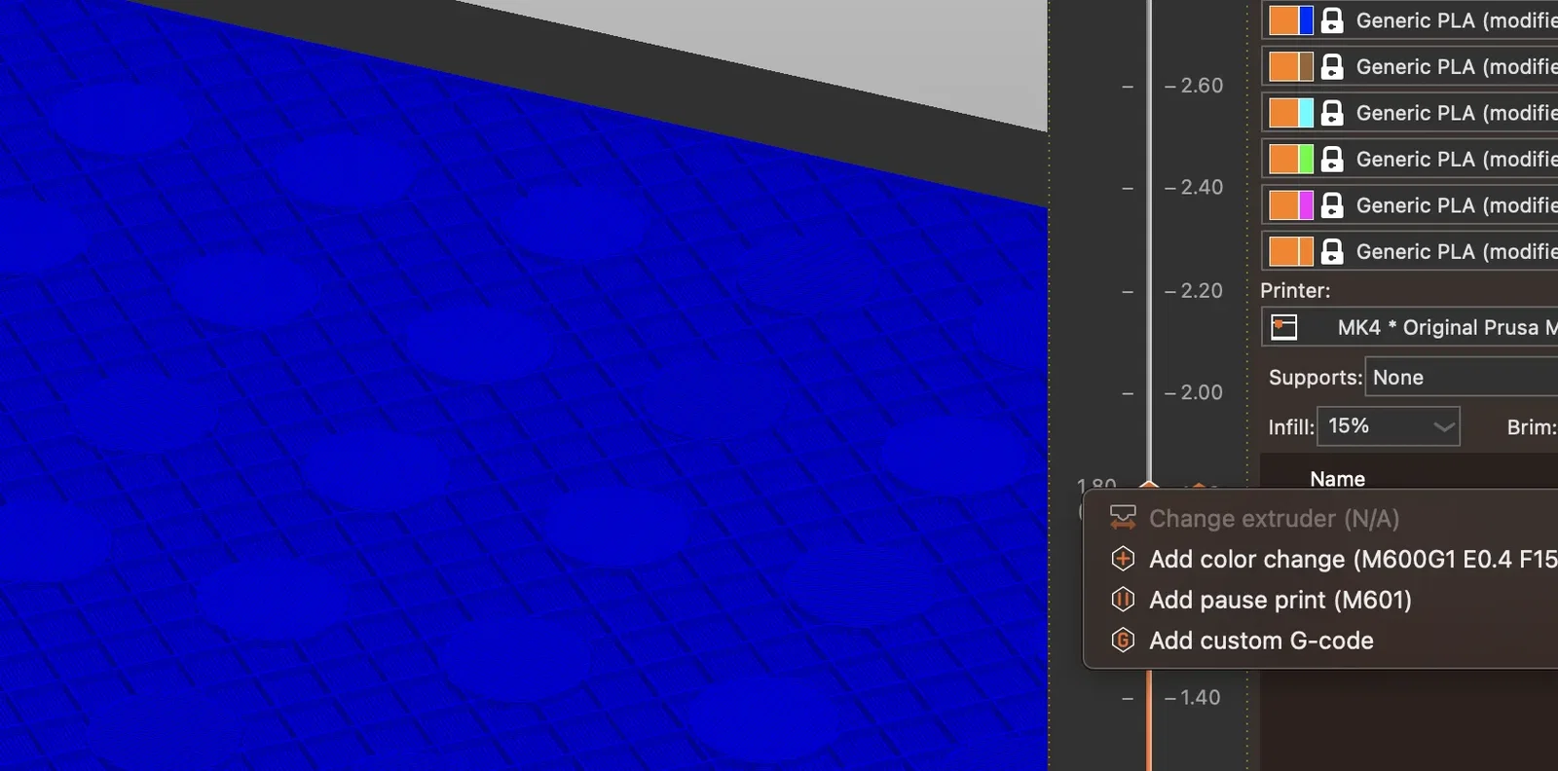Click the plus hexagon color change icon
This screenshot has height=771, width=1558.
tap(1123, 559)
